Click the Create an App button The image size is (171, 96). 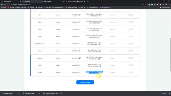[x=85, y=82]
